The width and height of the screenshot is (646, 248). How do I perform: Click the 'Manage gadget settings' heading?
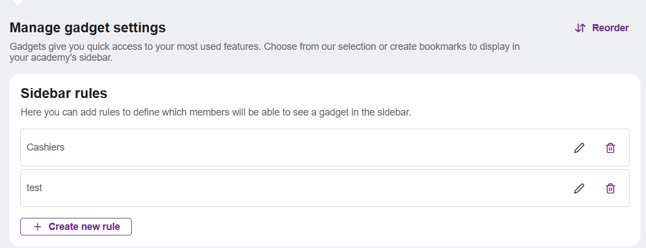click(x=87, y=28)
